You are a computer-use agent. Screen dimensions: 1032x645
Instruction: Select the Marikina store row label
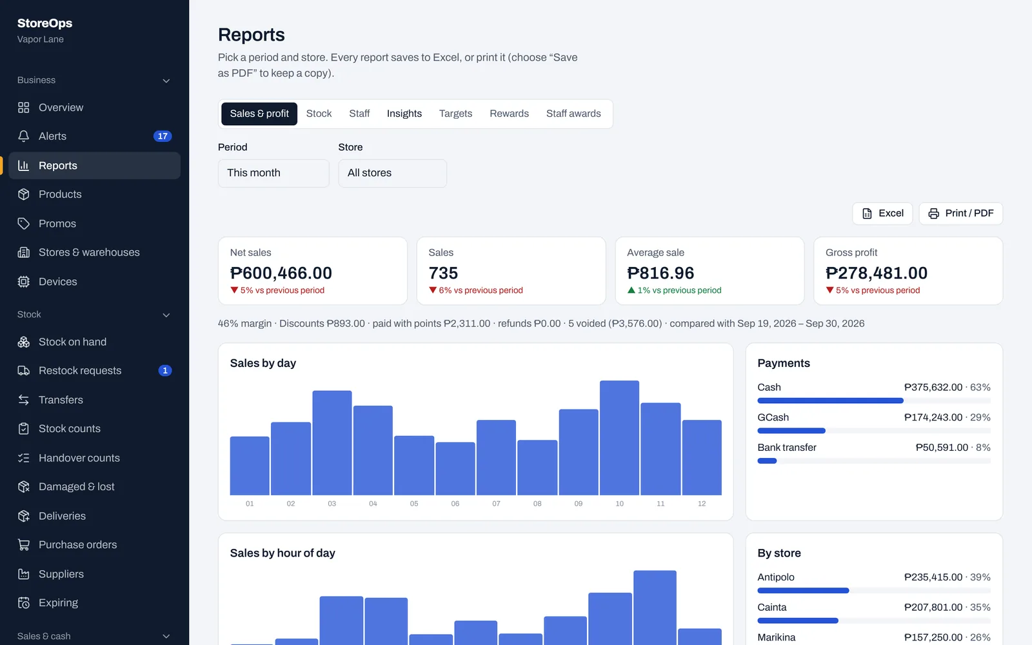(x=777, y=637)
